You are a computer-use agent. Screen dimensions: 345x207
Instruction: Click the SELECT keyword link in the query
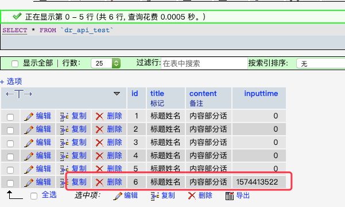pyautogui.click(x=15, y=30)
